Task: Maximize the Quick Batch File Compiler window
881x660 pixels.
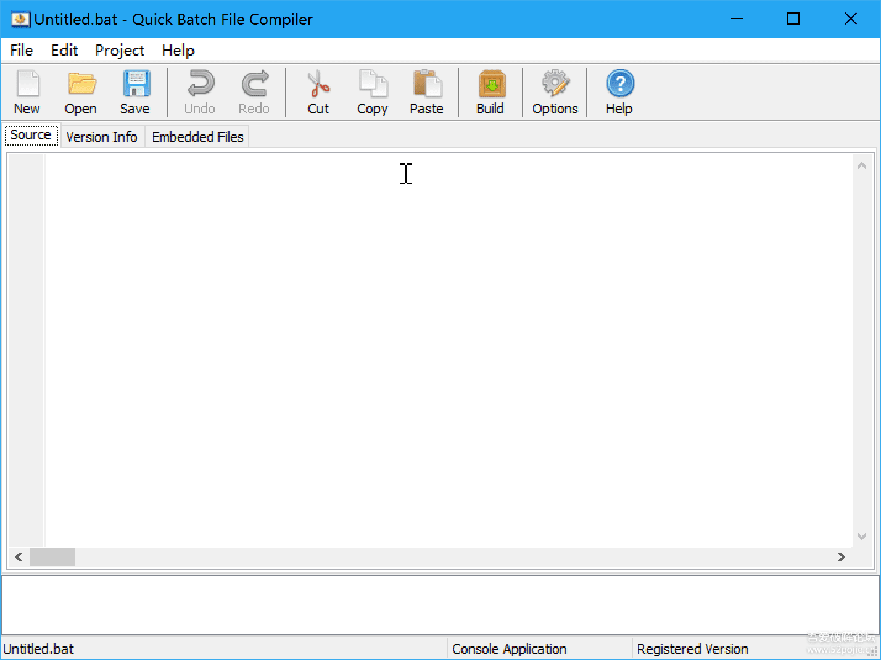Action: point(793,19)
